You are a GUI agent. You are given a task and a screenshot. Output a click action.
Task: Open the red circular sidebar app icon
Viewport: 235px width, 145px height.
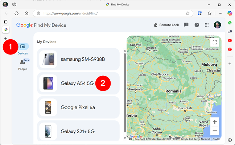point(230,49)
